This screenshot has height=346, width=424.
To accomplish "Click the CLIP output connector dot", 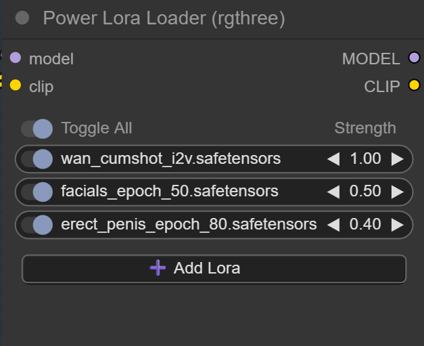I will click(x=414, y=85).
